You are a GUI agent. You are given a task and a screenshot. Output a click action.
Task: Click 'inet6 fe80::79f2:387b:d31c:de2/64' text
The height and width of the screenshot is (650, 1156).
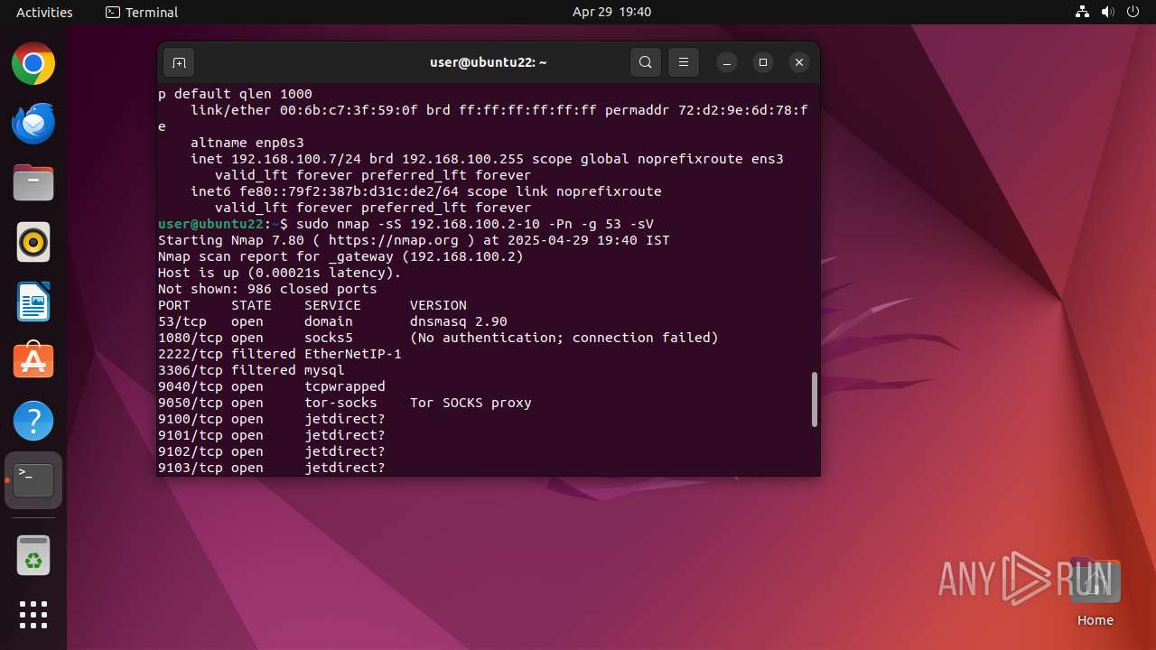point(324,191)
